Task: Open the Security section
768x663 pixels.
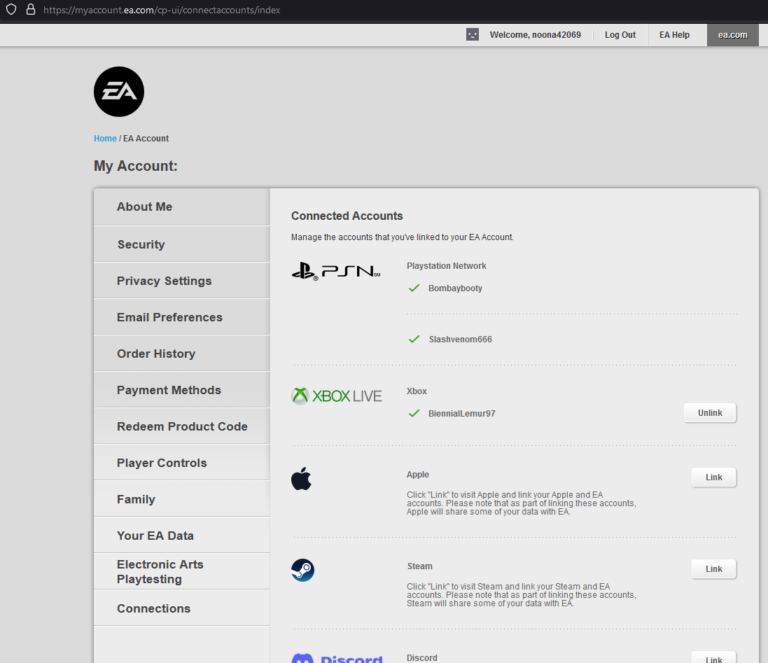Action: [x=182, y=244]
